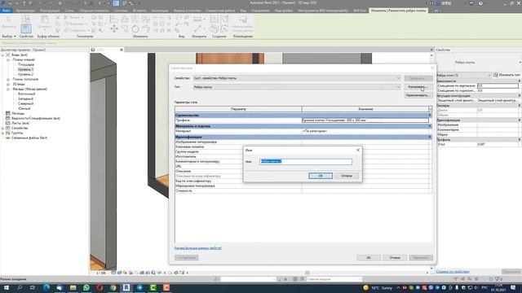Click the view scale 1:100
This screenshot has height=293, width=522.
tap(101, 273)
